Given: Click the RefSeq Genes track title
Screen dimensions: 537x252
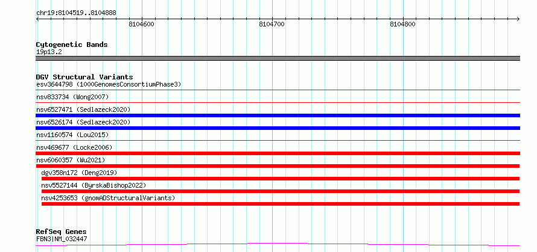Looking at the screenshot, I should [61, 232].
